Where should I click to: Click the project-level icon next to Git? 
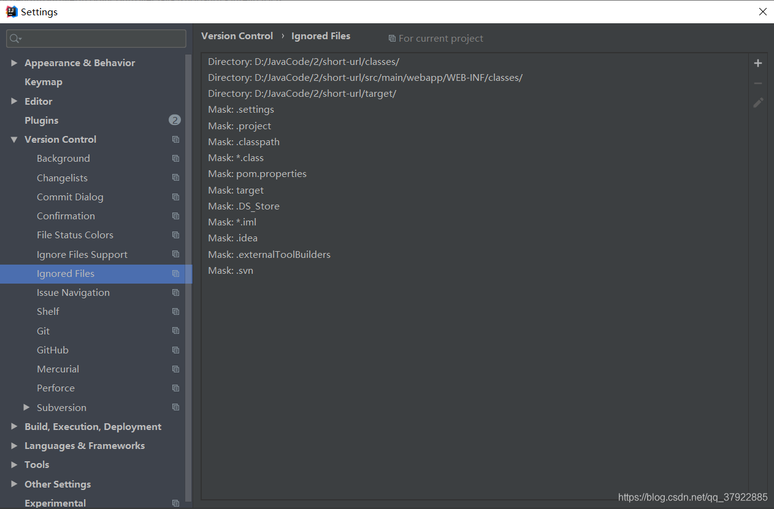pos(176,331)
